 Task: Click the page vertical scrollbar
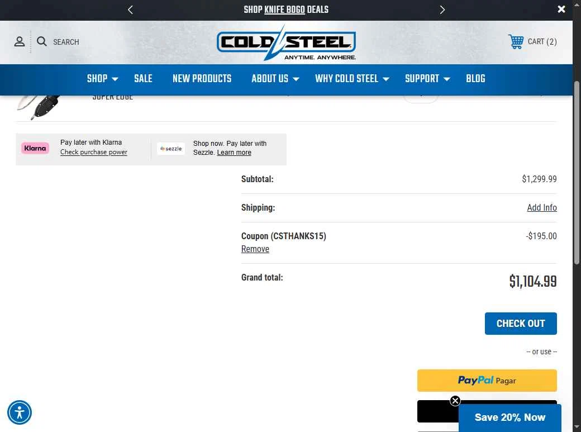(x=577, y=173)
